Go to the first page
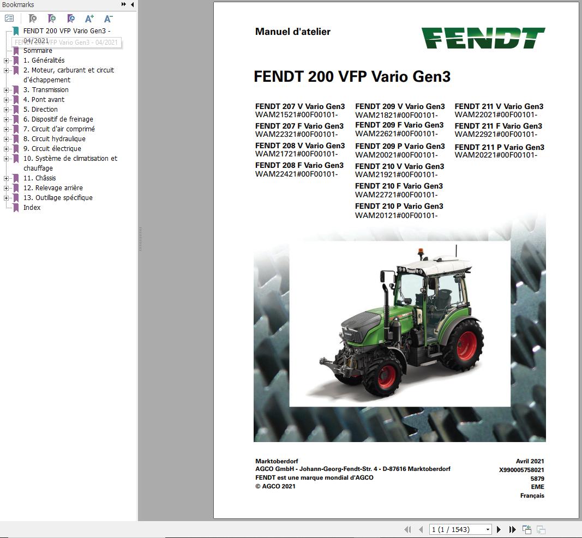 407,529
